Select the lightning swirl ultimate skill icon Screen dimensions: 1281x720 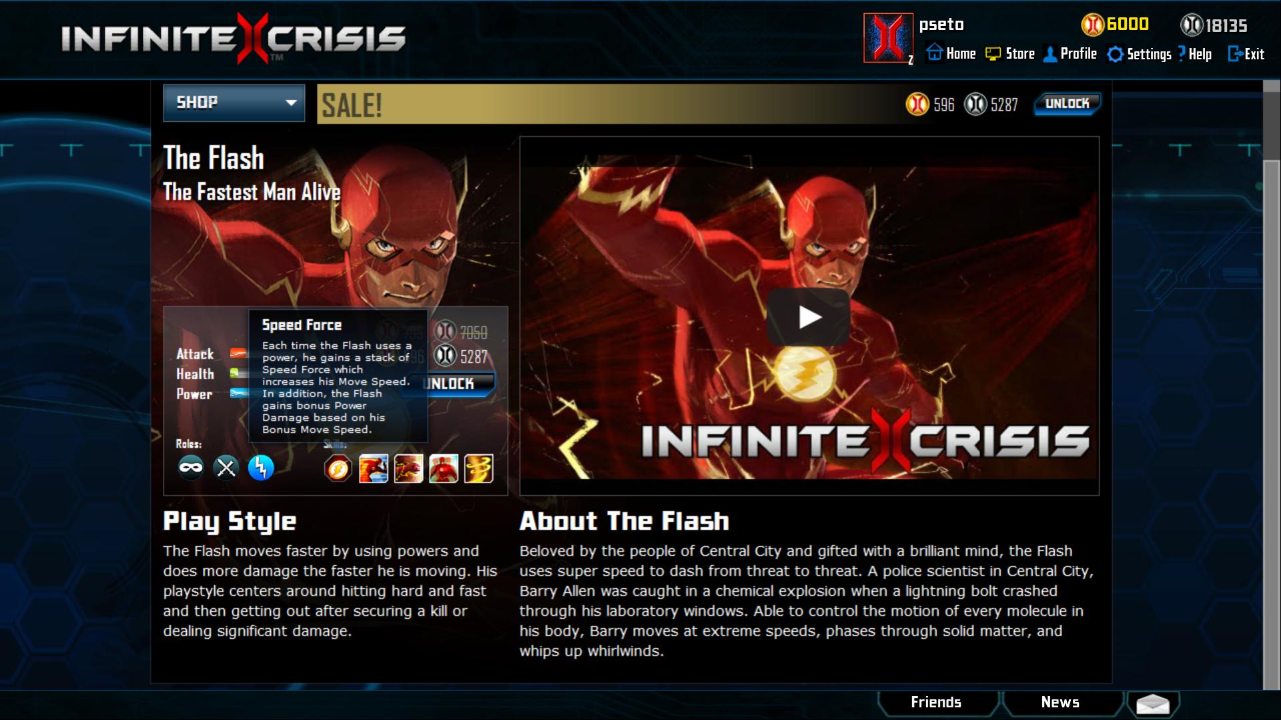(478, 469)
